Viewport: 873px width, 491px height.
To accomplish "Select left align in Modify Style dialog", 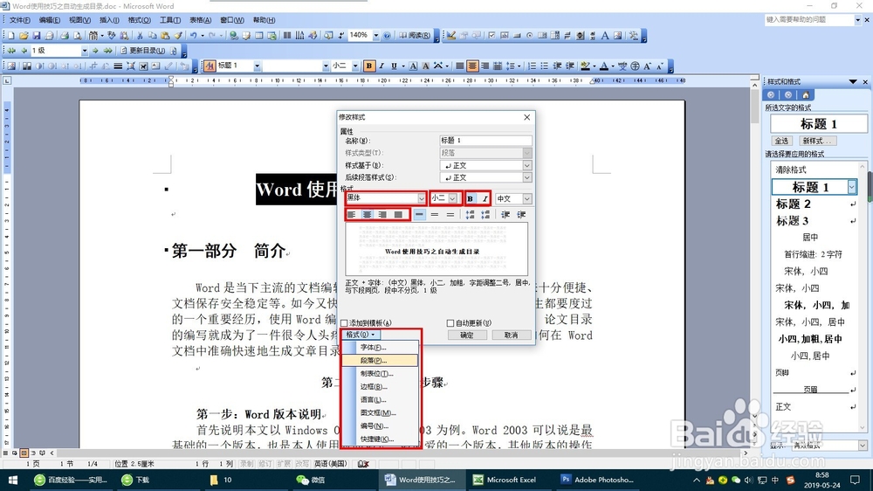I will point(351,215).
